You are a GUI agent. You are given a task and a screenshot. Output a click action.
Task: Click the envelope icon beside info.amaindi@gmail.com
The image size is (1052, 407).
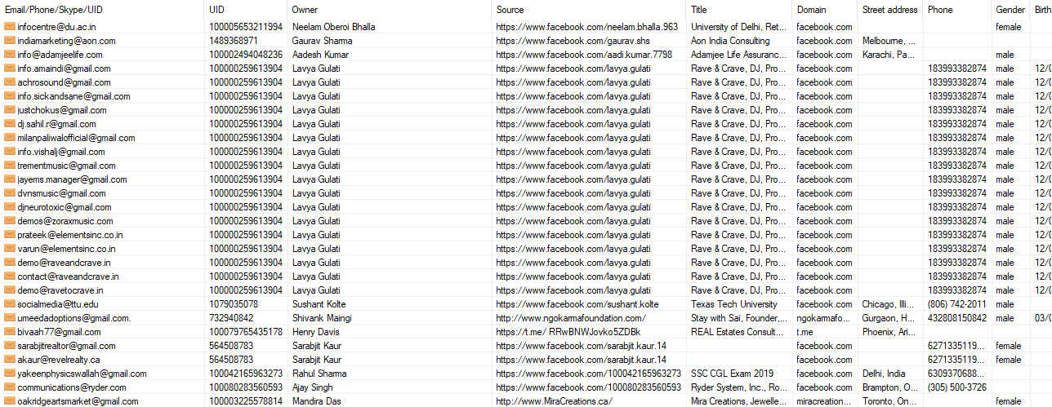10,69
